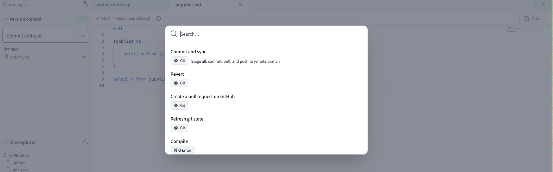Viewport: 553px width, 172px height.
Task: Click the jaffle-shop folder icon
Action: tap(6, 156)
